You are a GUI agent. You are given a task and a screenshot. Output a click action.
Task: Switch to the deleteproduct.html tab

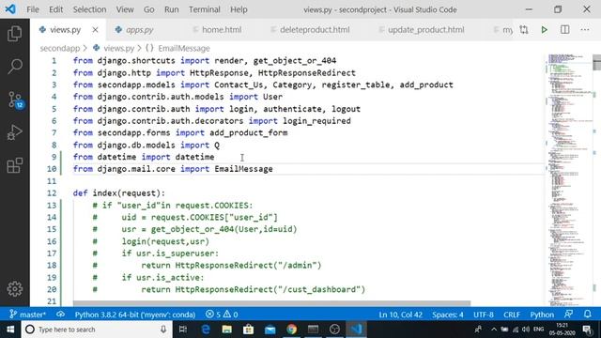pyautogui.click(x=315, y=29)
